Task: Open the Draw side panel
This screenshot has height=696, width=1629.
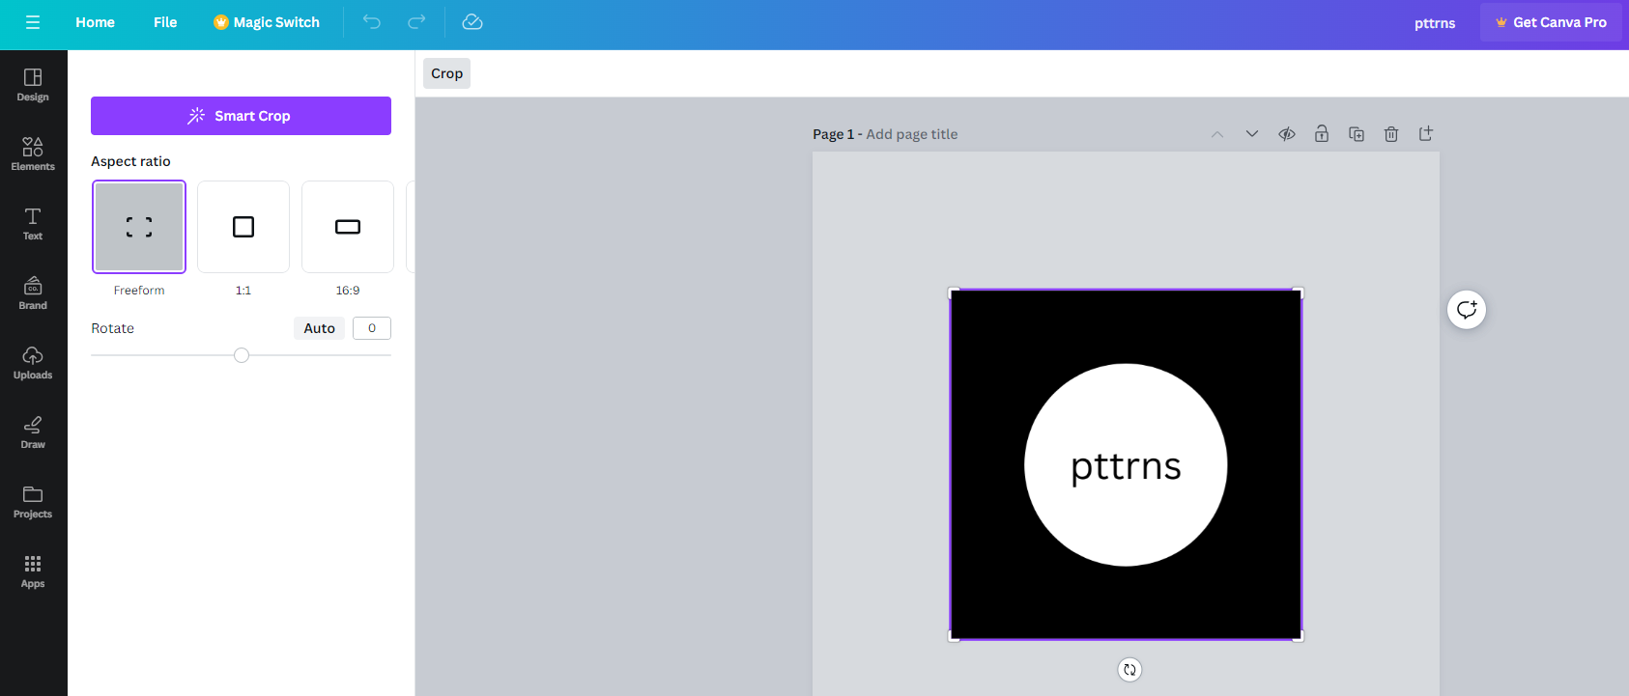Action: click(x=33, y=432)
